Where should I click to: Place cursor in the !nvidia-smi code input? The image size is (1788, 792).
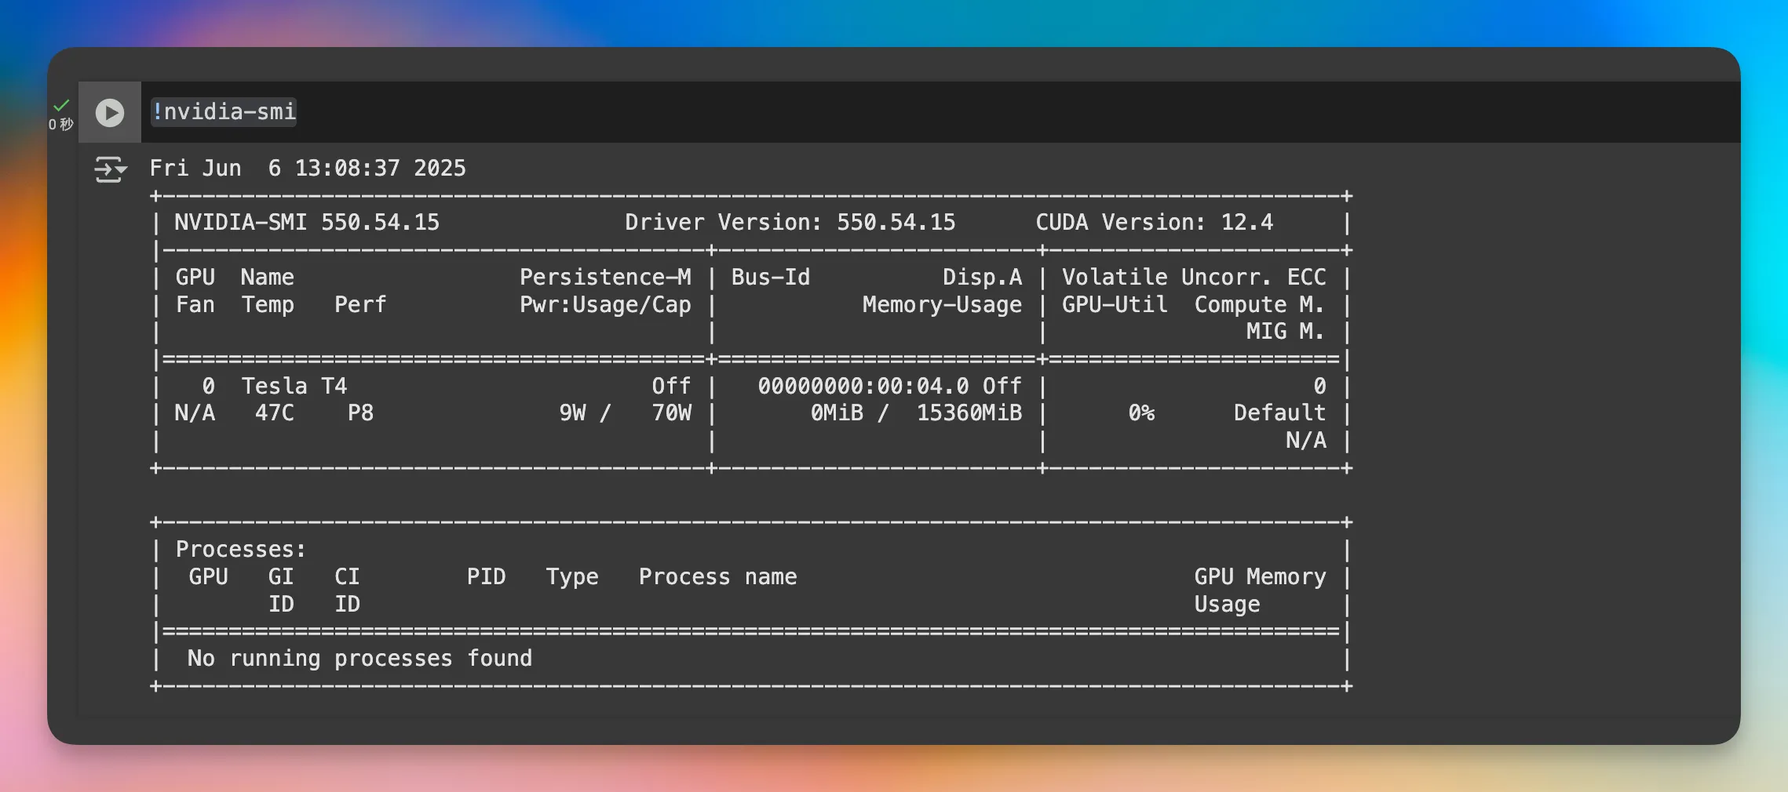tap(224, 112)
